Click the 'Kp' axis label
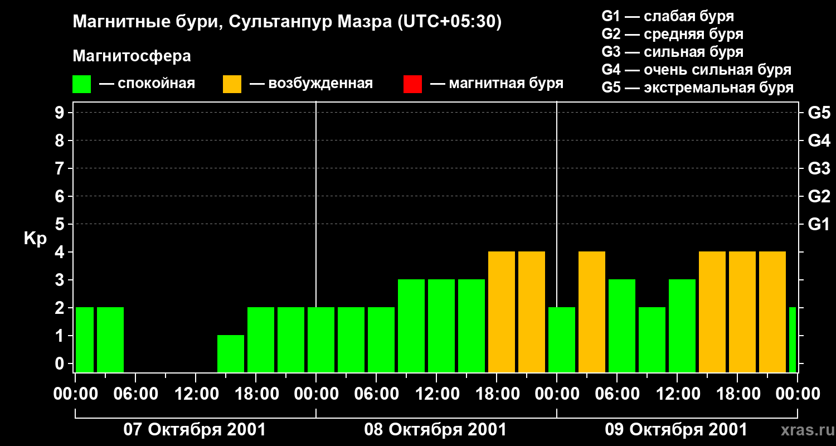 (x=35, y=239)
